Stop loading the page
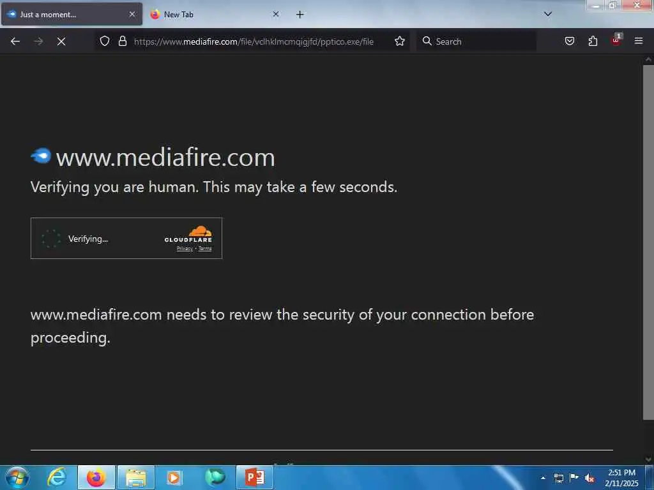Viewport: 654px width, 490px height. [x=61, y=41]
